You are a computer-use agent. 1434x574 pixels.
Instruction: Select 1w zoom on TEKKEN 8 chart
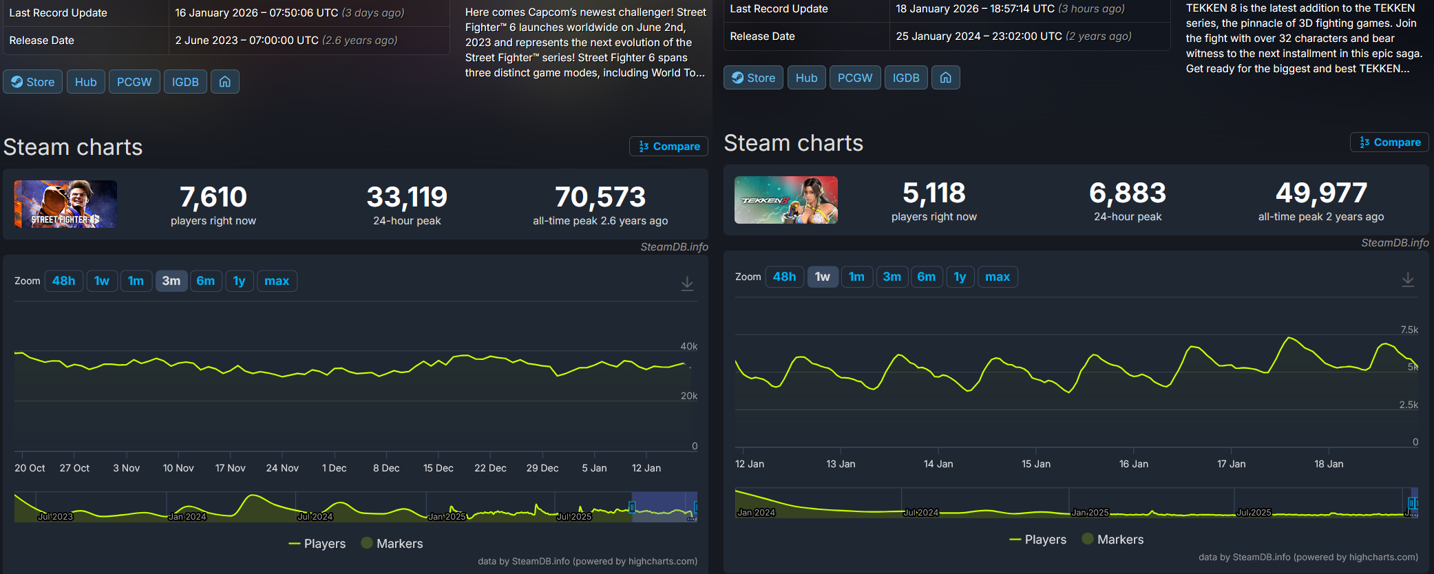823,277
